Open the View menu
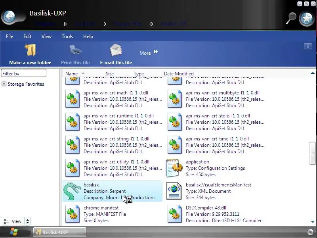The width and height of the screenshot is (317, 238). point(46,36)
